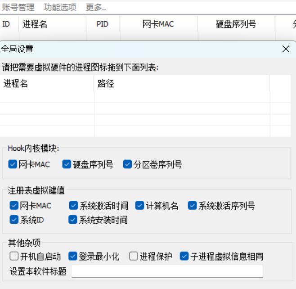Disable the 分区卷序列号 checkbox
This screenshot has height=289, width=296.
(x=127, y=164)
